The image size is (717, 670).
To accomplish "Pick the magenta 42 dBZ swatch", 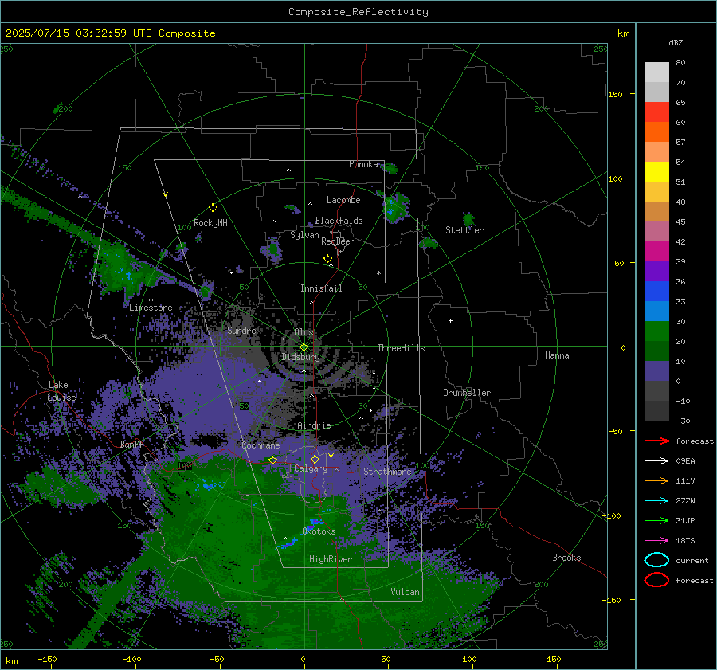I will point(656,251).
